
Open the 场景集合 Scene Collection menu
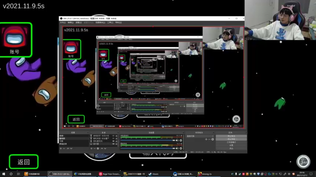pos(100,22)
